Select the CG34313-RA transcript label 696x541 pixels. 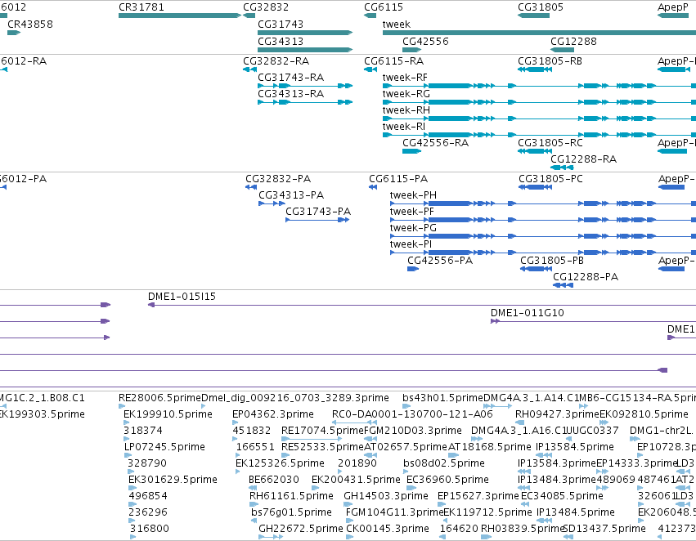[x=290, y=93]
